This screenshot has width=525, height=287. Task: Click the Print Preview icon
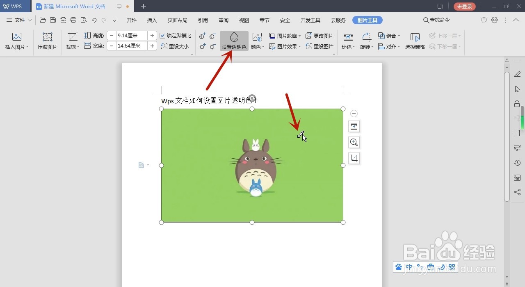pyautogui.click(x=84, y=20)
